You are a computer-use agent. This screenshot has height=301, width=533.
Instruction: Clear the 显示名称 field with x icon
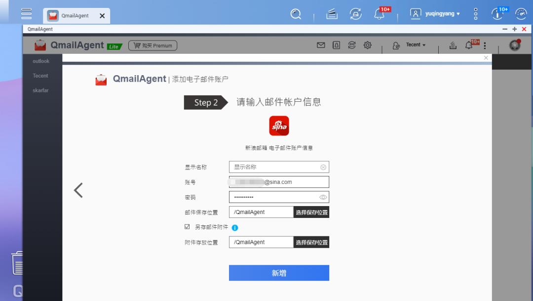(324, 167)
